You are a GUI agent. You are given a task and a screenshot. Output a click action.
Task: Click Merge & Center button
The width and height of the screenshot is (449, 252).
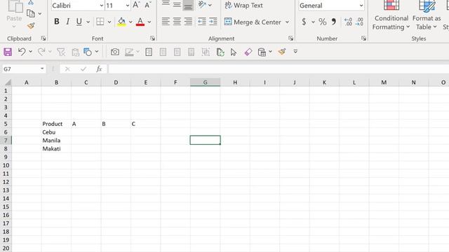pyautogui.click(x=253, y=22)
